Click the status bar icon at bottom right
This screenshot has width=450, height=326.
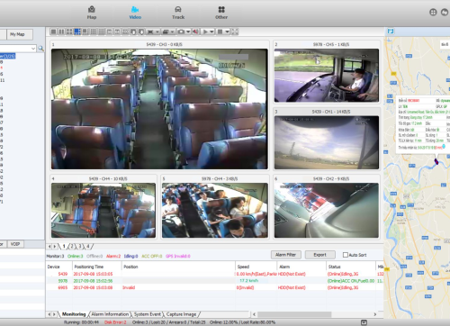click(364, 322)
